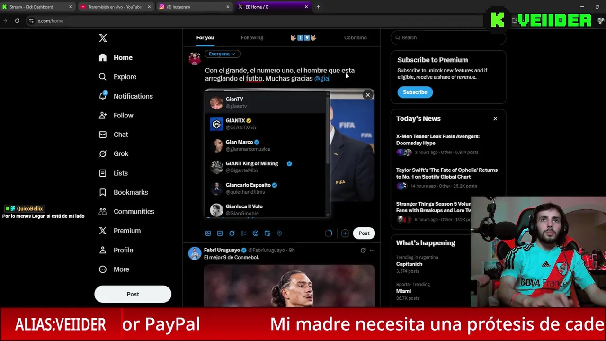Click the address bar showing x.com/home
606x341 pixels.
pos(256,21)
